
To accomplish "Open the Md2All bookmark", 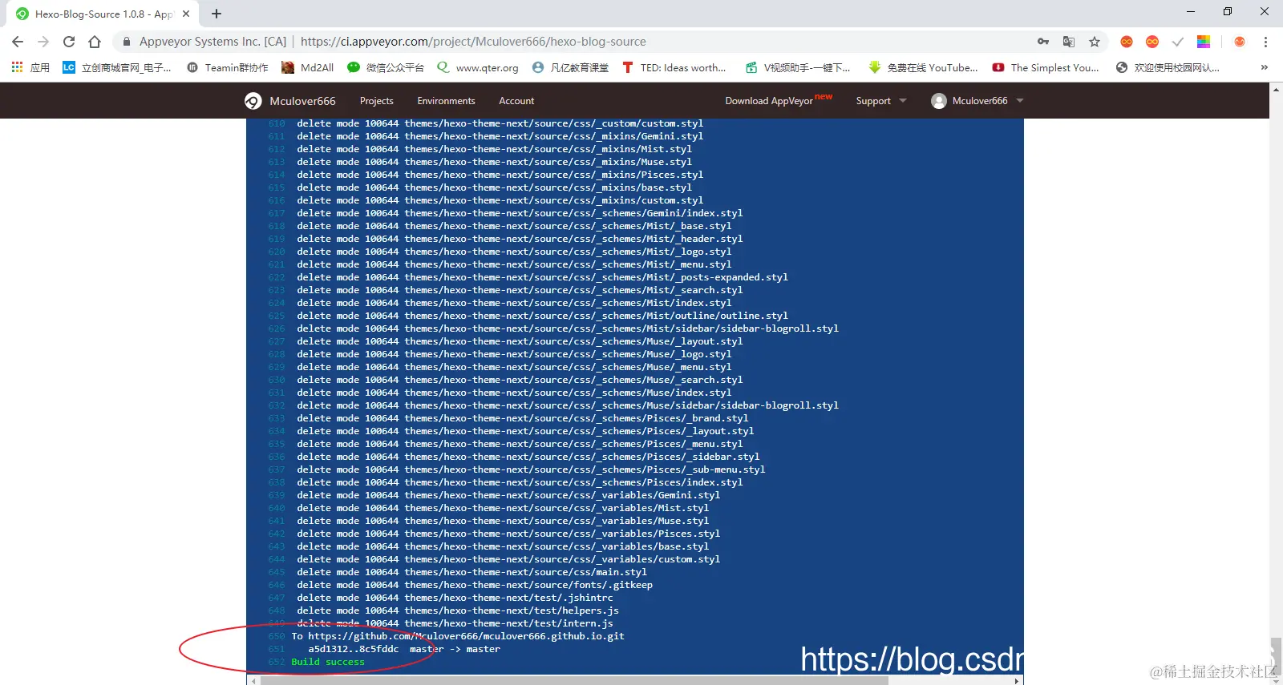I will click(x=308, y=67).
